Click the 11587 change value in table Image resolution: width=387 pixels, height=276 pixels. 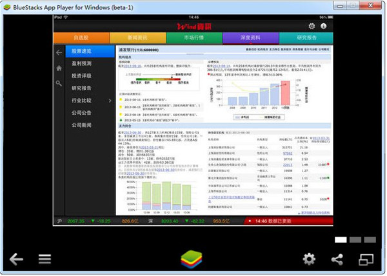[x=322, y=164]
